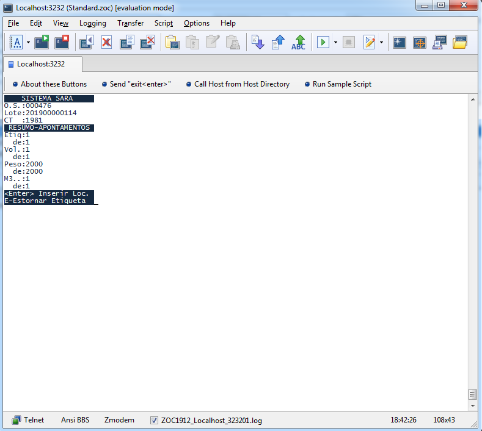The width and height of the screenshot is (482, 431).
Task: Click the Peso:2000 line
Action: tap(23, 164)
